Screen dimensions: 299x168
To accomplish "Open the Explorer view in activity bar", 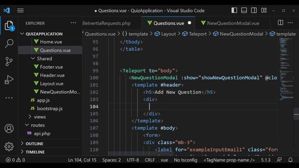I will [9, 26].
